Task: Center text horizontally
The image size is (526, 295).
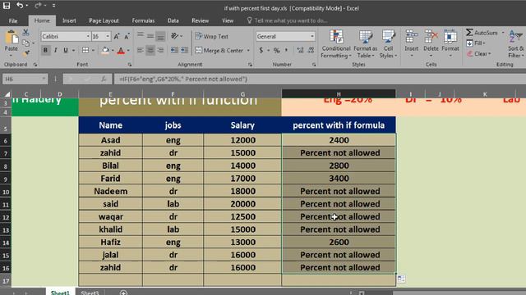Action: point(150,50)
